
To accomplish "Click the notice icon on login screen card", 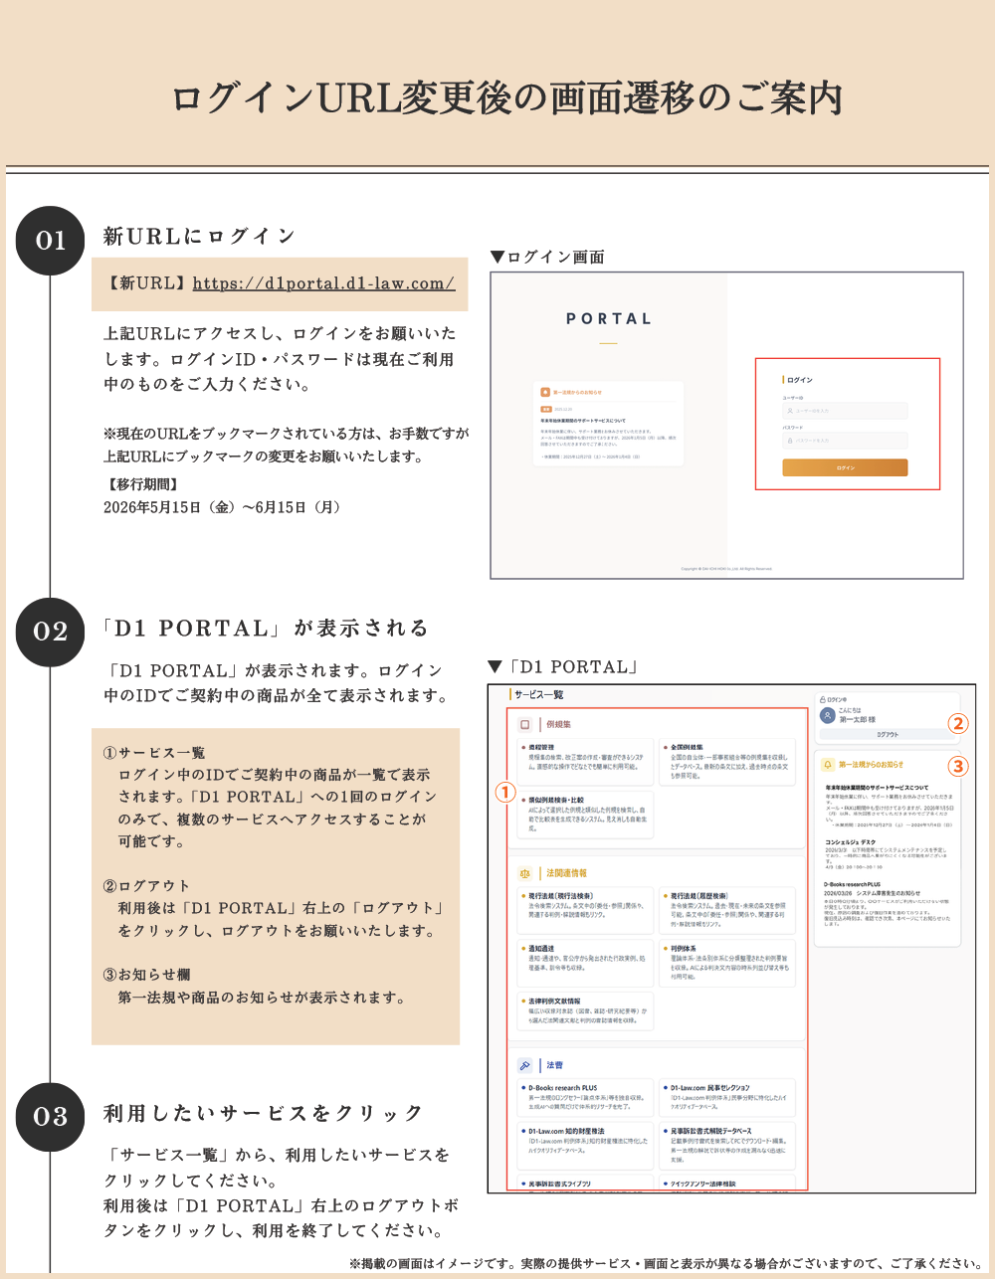I will pos(544,392).
